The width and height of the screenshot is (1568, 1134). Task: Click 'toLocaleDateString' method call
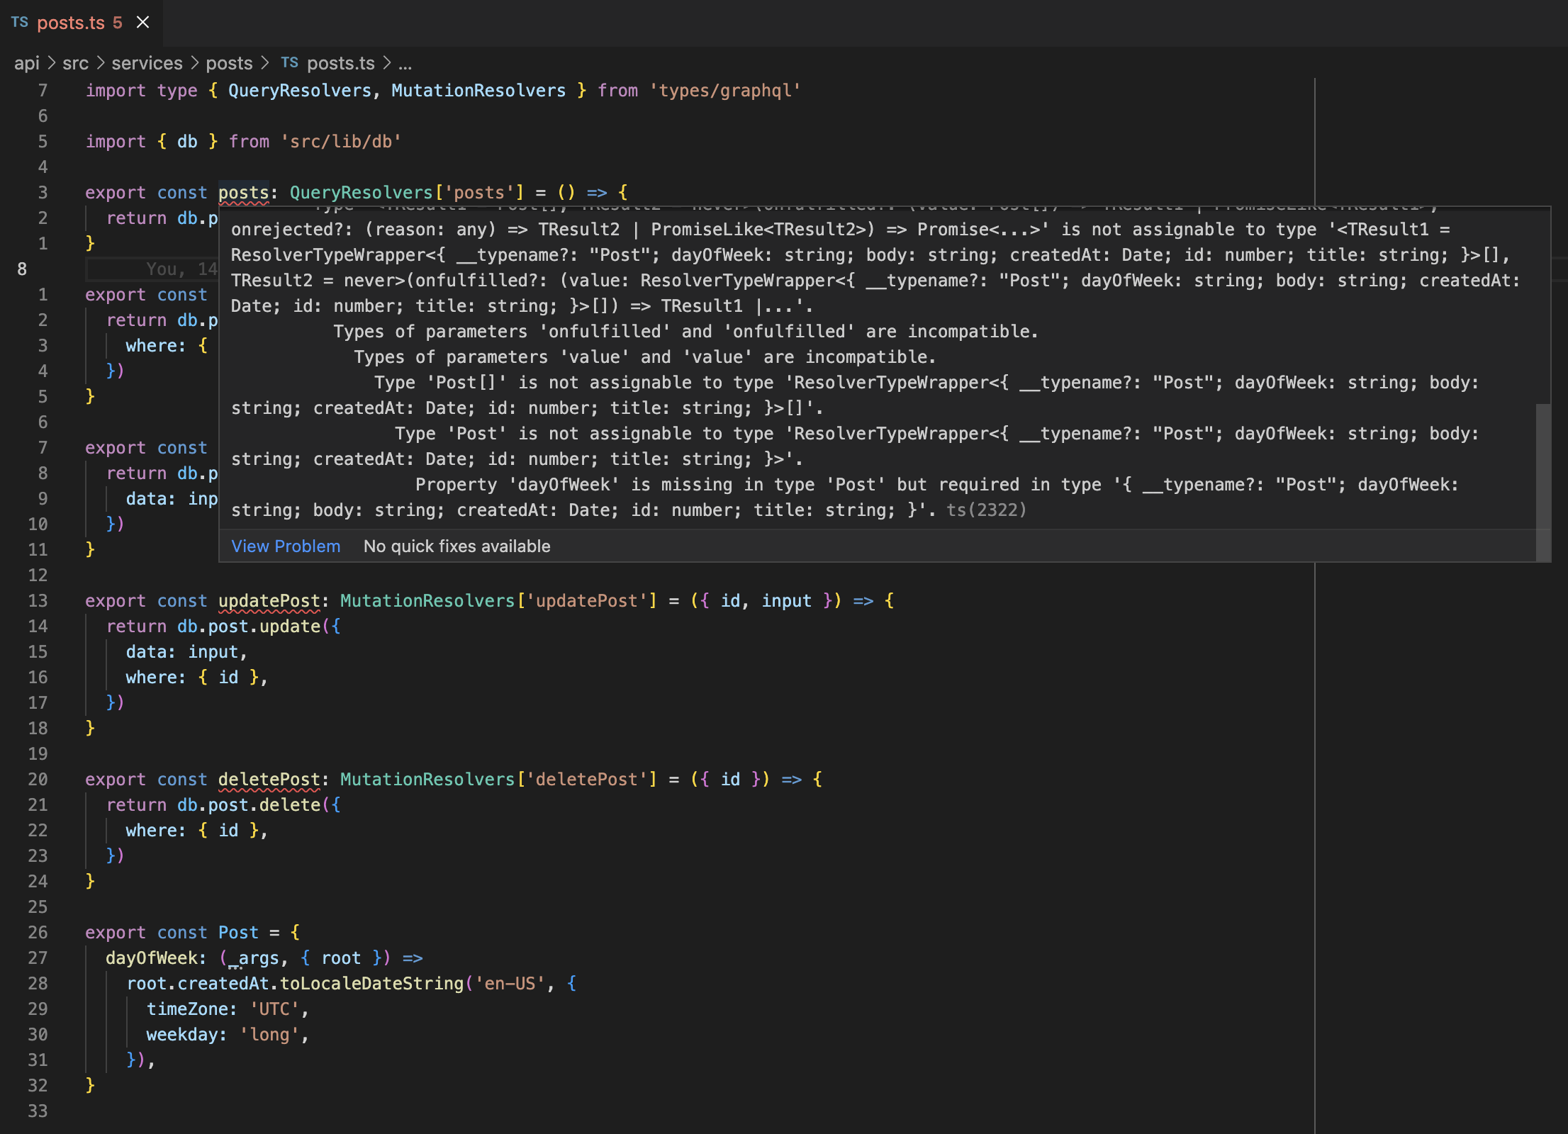click(371, 984)
